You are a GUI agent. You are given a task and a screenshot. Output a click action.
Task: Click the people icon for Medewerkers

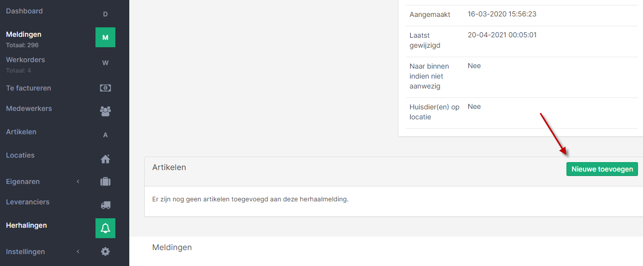[105, 111]
